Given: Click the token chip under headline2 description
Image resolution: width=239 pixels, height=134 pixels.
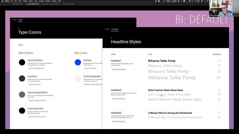Looking at the screenshot, I should pos(118,99).
